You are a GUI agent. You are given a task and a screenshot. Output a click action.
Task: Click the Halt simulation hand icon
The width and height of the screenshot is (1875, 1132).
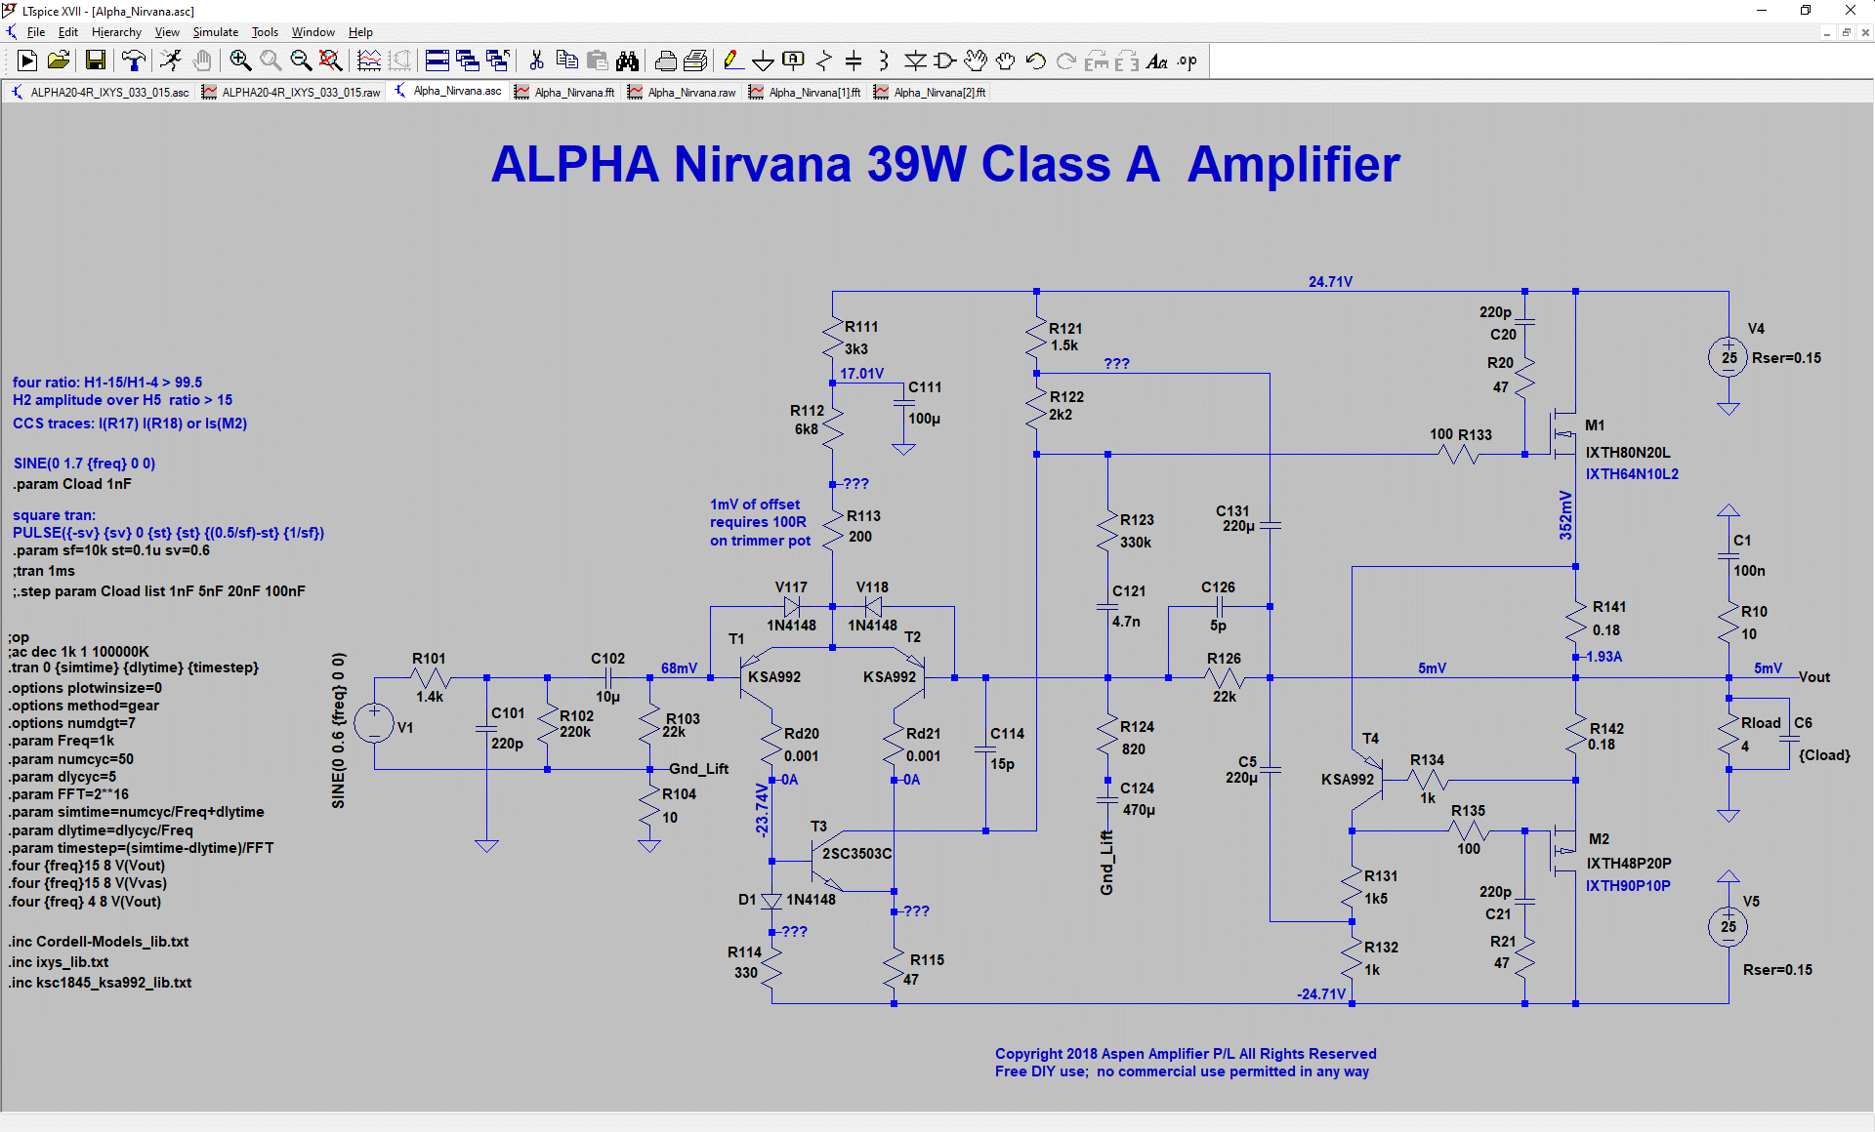click(x=202, y=61)
